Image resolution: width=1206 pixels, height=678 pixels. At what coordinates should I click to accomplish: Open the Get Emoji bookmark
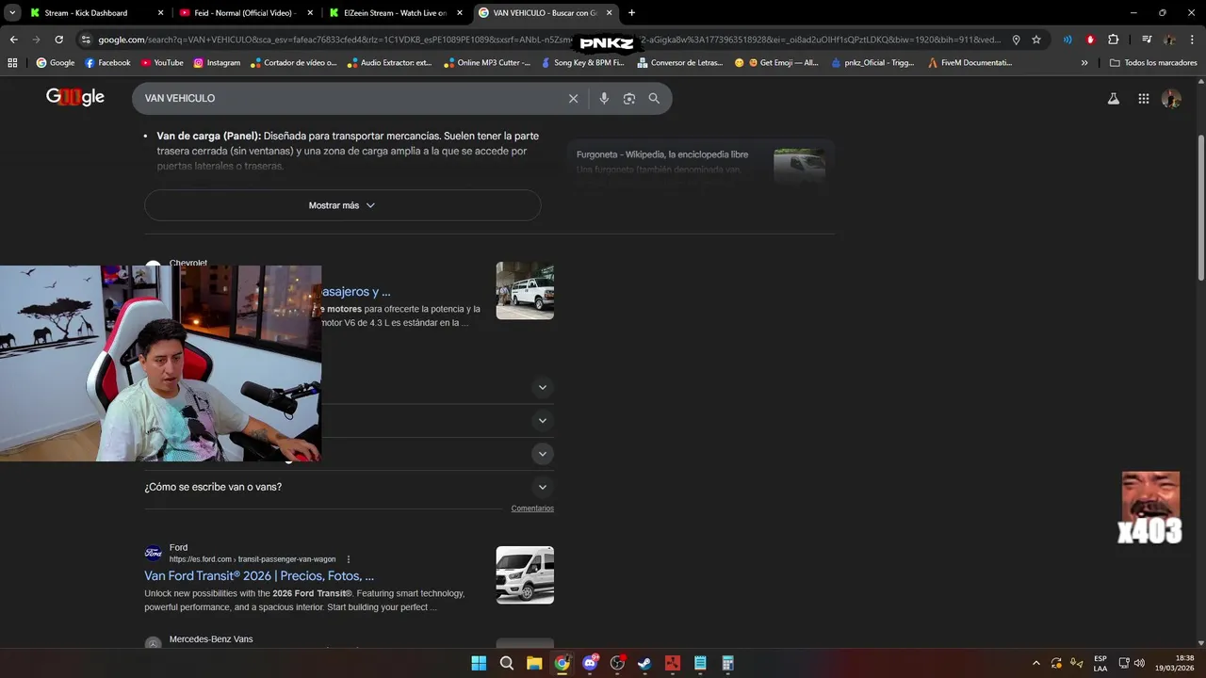776,63
